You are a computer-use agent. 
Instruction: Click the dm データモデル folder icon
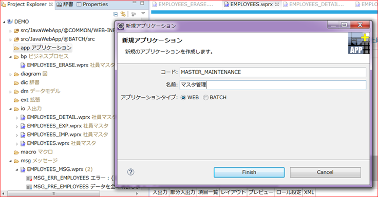point(16,92)
